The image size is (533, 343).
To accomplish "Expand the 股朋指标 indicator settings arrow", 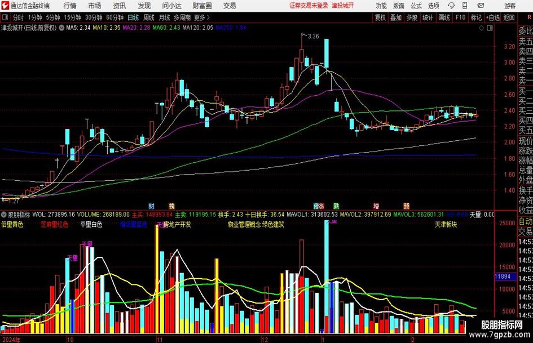I will pyautogui.click(x=4, y=215).
